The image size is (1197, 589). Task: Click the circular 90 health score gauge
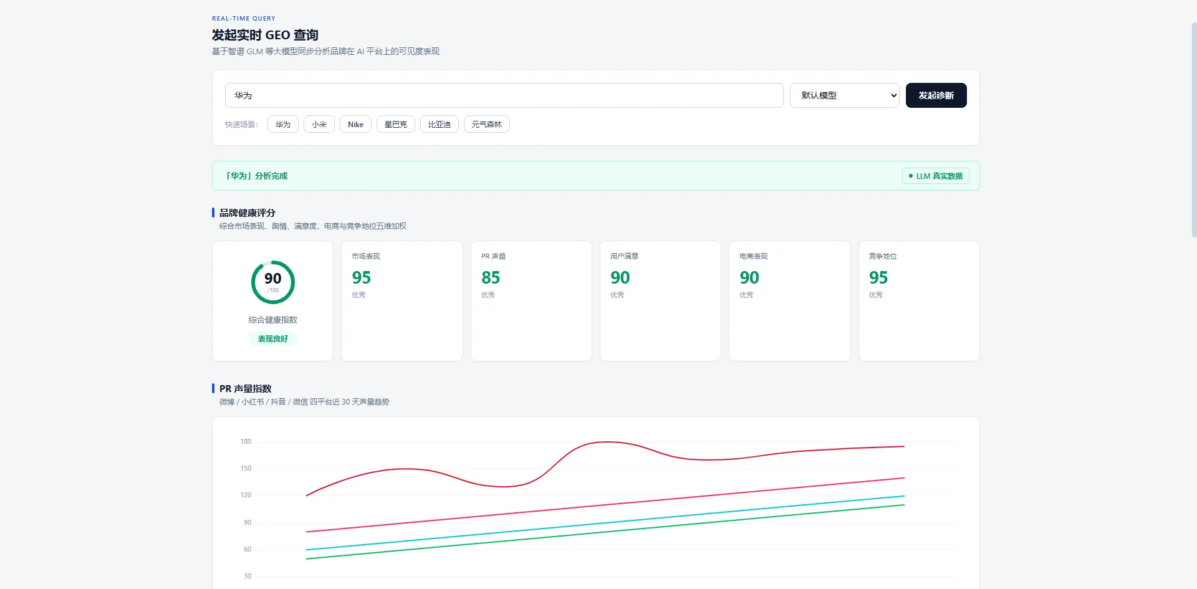pyautogui.click(x=273, y=282)
